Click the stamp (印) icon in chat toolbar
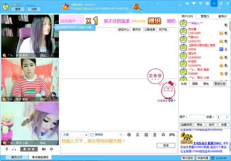The height and width of the screenshot is (161, 231). pyautogui.click(x=146, y=135)
